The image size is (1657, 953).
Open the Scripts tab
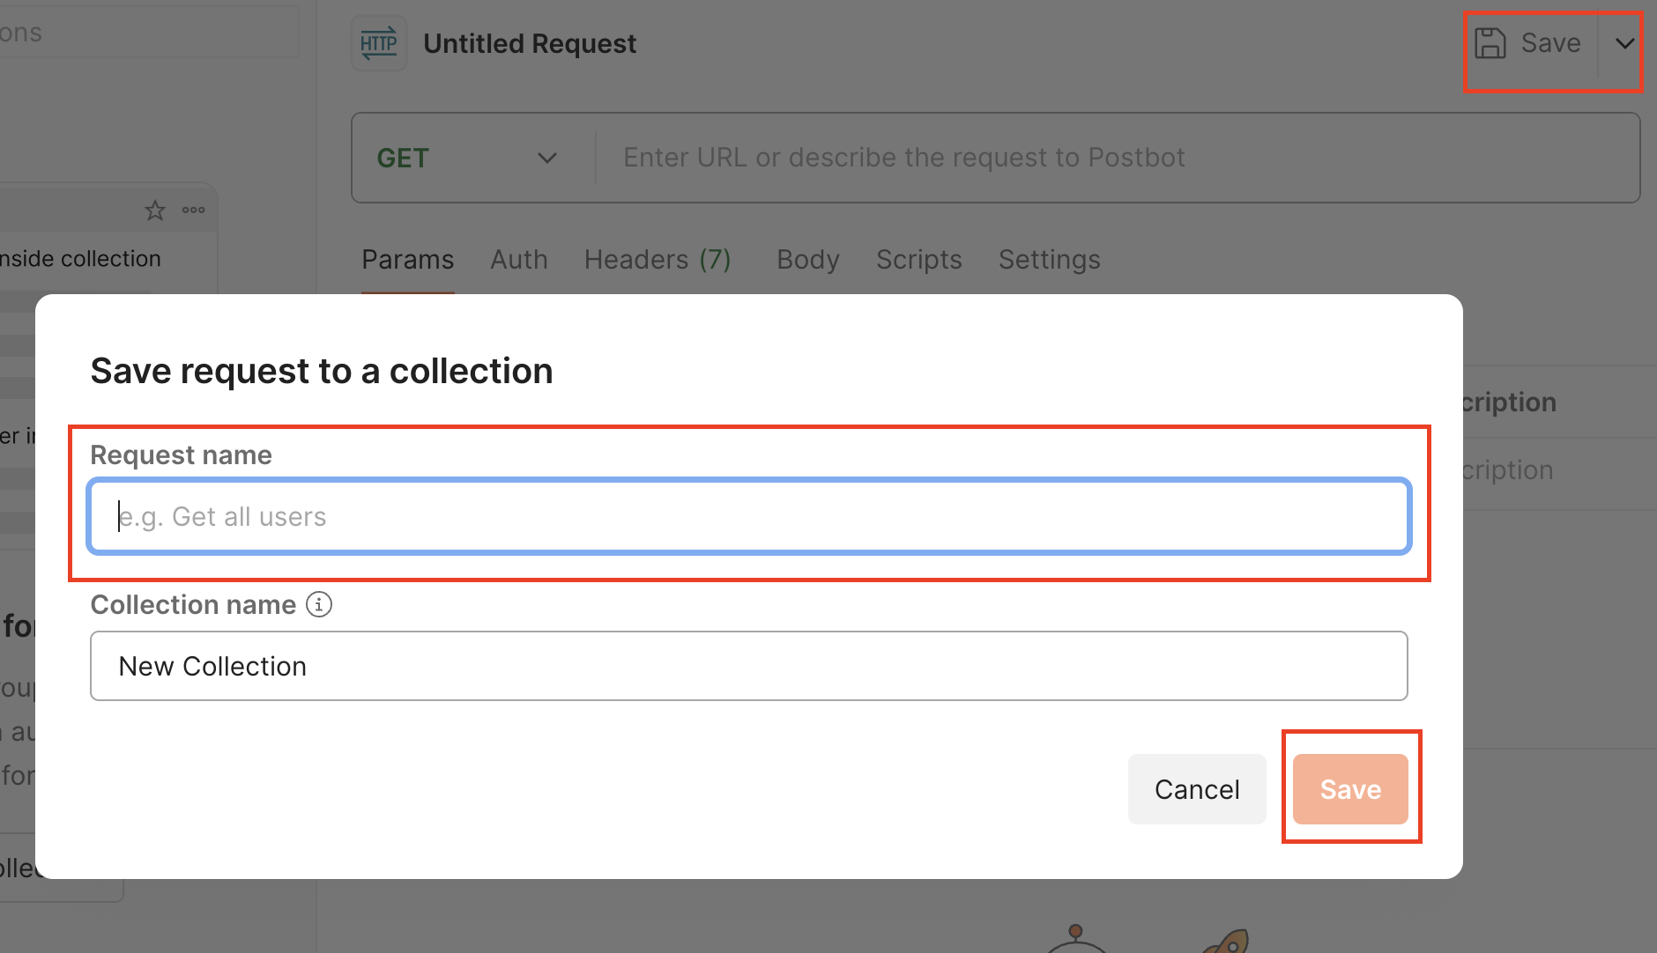(x=918, y=260)
